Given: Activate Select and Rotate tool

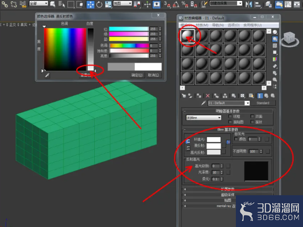Looking at the screenshot, I should pos(99,4).
